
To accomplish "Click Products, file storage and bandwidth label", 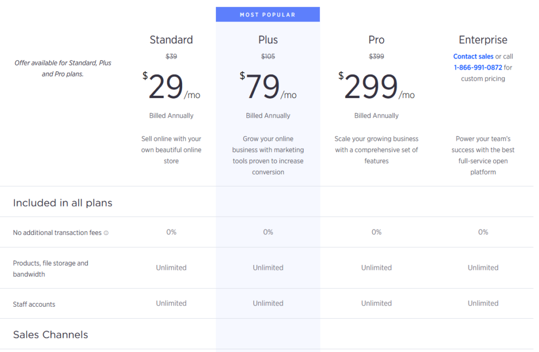I will click(51, 269).
